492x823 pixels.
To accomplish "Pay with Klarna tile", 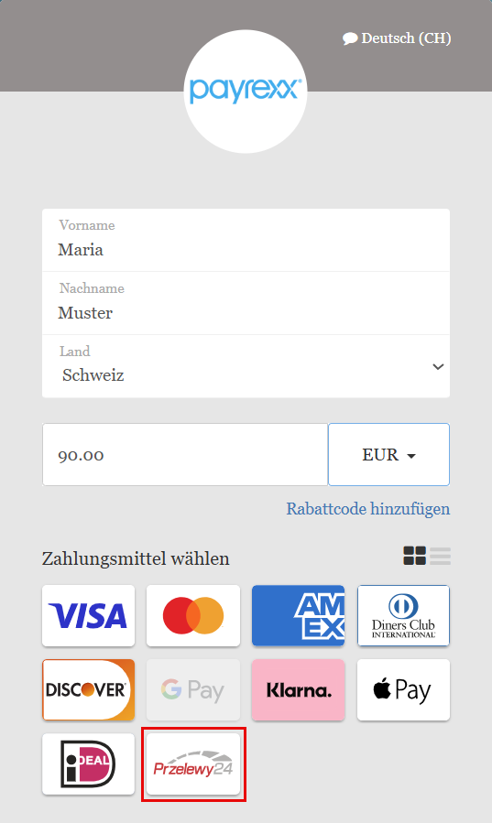I will pyautogui.click(x=299, y=689).
